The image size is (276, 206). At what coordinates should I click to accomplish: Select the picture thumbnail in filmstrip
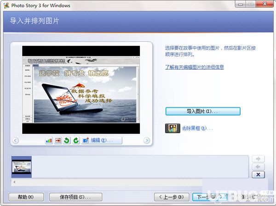[x=22, y=167]
